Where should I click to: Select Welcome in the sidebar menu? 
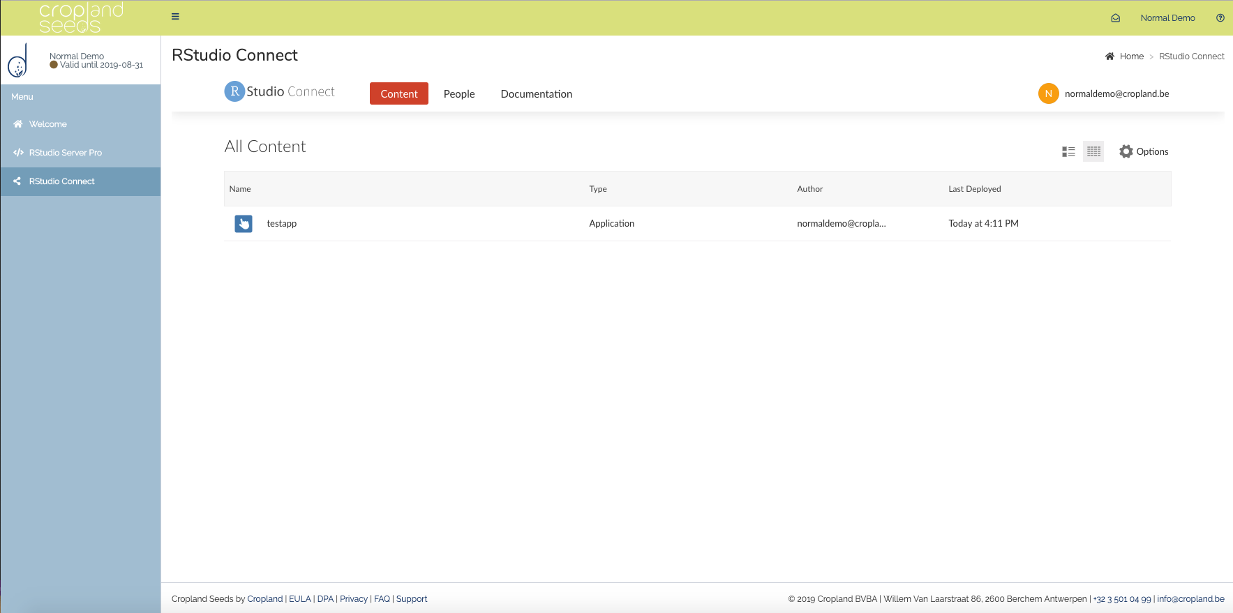pyautogui.click(x=80, y=124)
